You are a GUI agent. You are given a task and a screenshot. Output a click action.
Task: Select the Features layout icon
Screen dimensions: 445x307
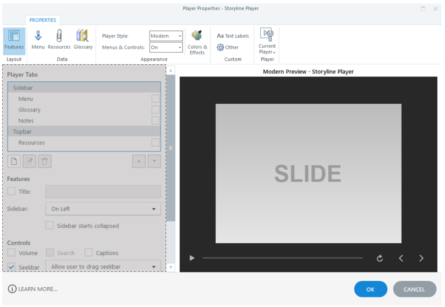coord(14,41)
